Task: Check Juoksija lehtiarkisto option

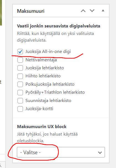Action: coord(20,68)
